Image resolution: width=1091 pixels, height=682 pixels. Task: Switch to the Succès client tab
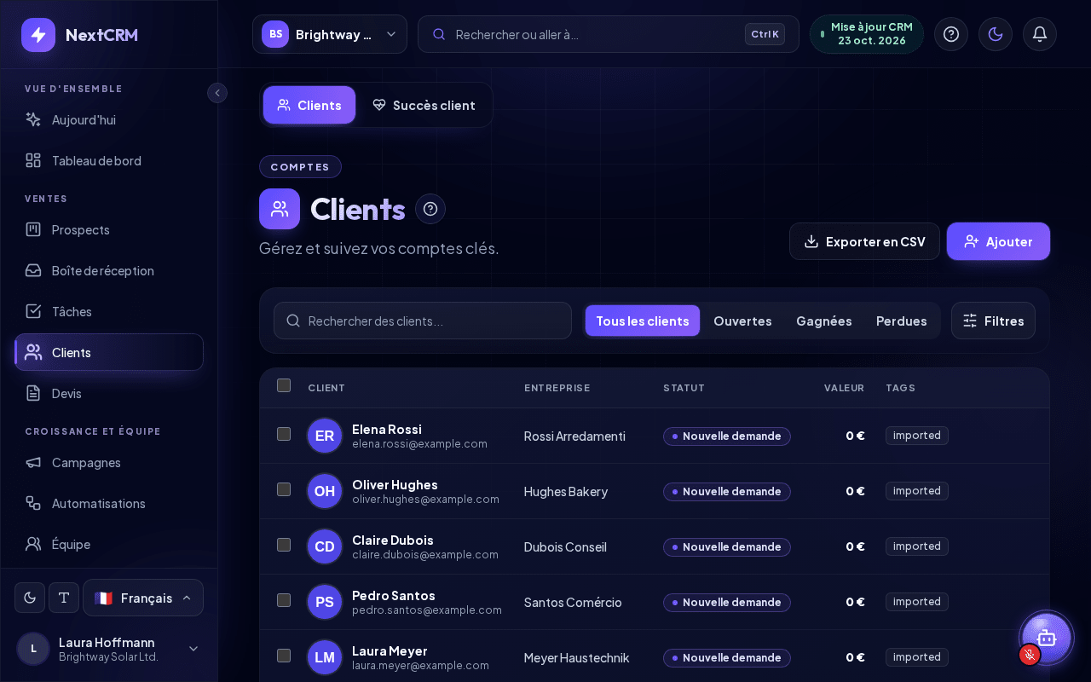424,105
